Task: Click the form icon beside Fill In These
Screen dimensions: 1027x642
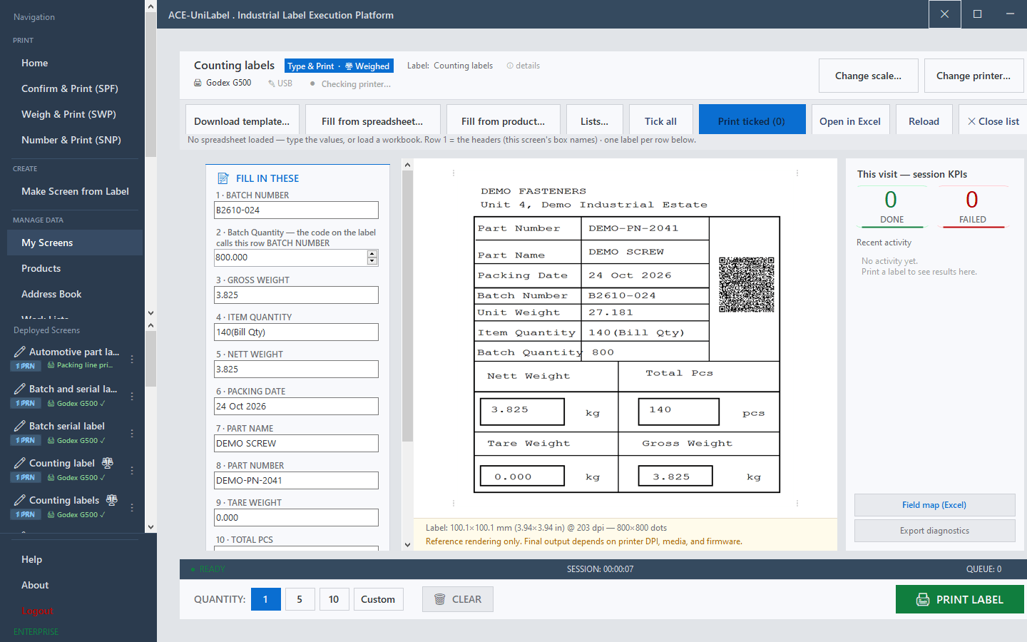Action: [x=223, y=178]
